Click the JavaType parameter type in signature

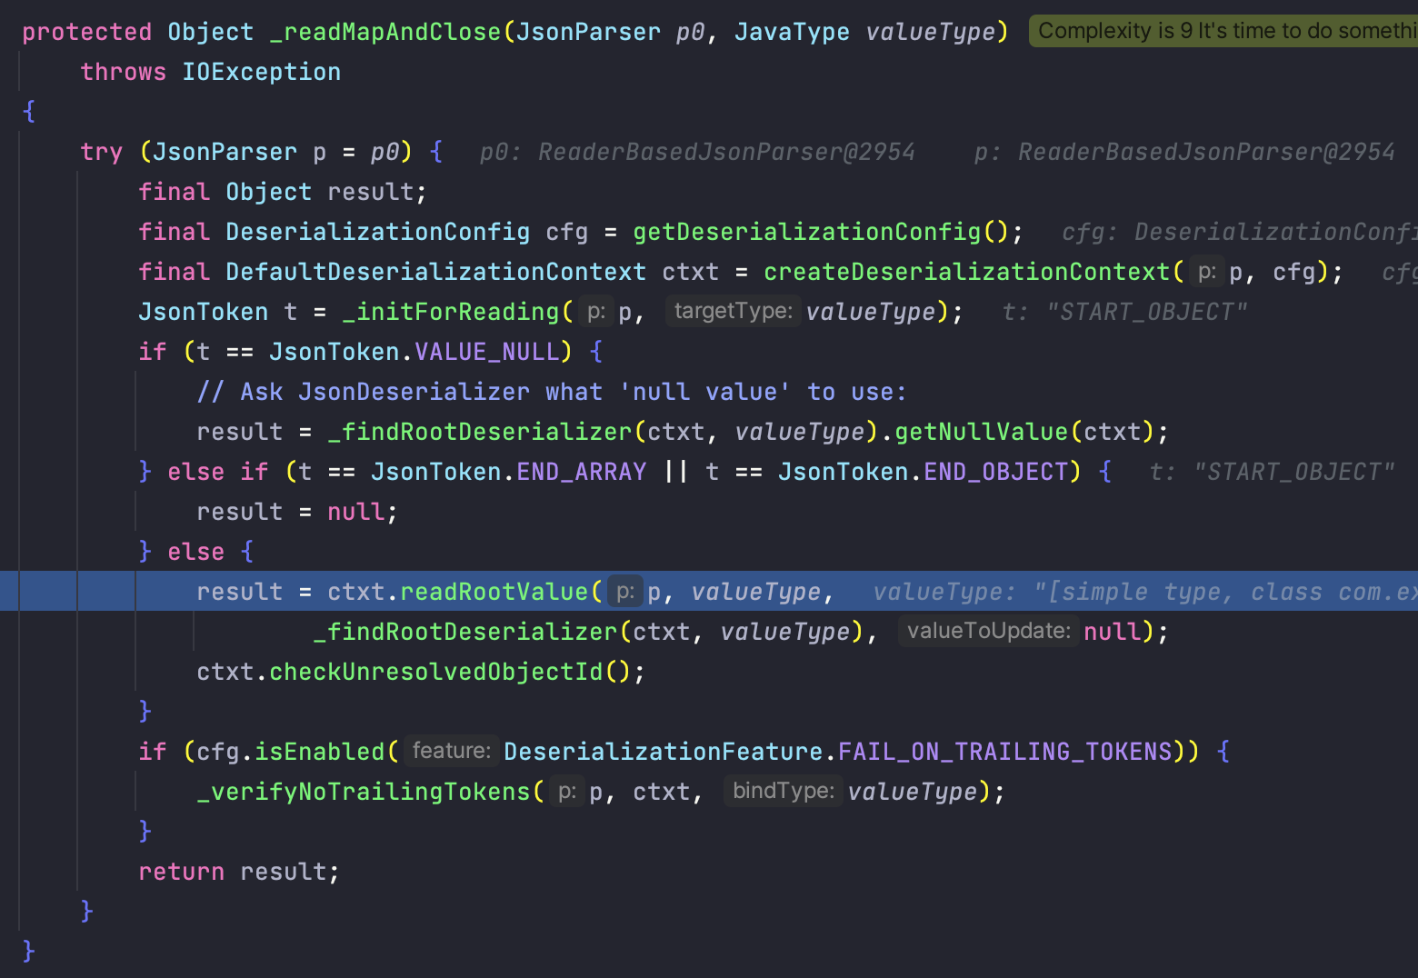[x=793, y=32]
